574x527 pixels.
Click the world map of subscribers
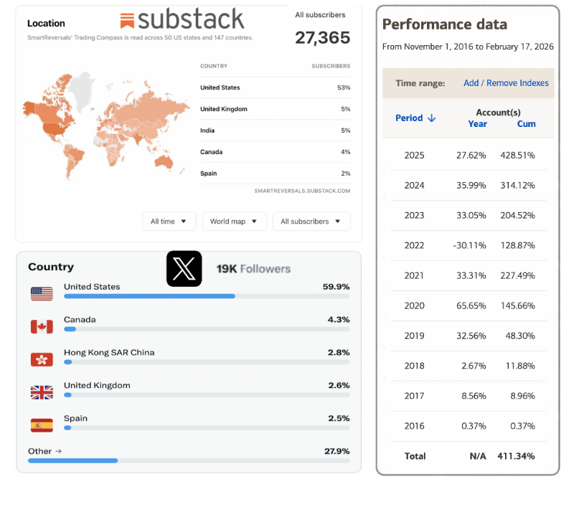106,125
